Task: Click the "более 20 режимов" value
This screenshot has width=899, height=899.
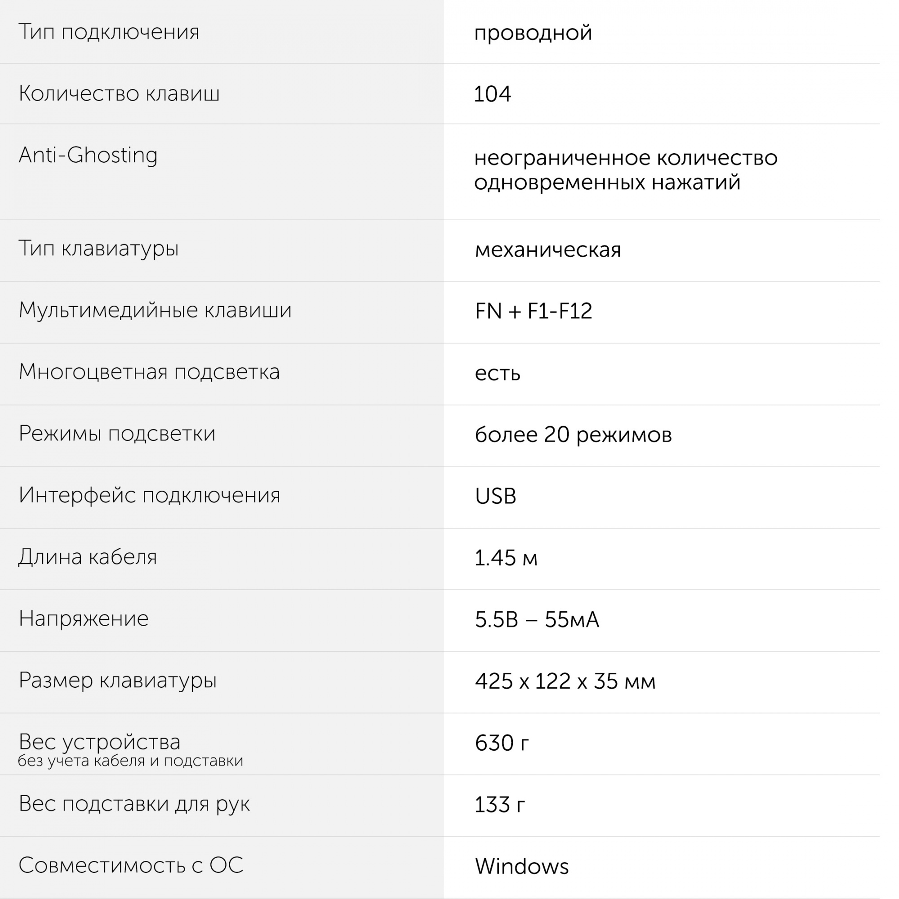Action: [x=573, y=435]
